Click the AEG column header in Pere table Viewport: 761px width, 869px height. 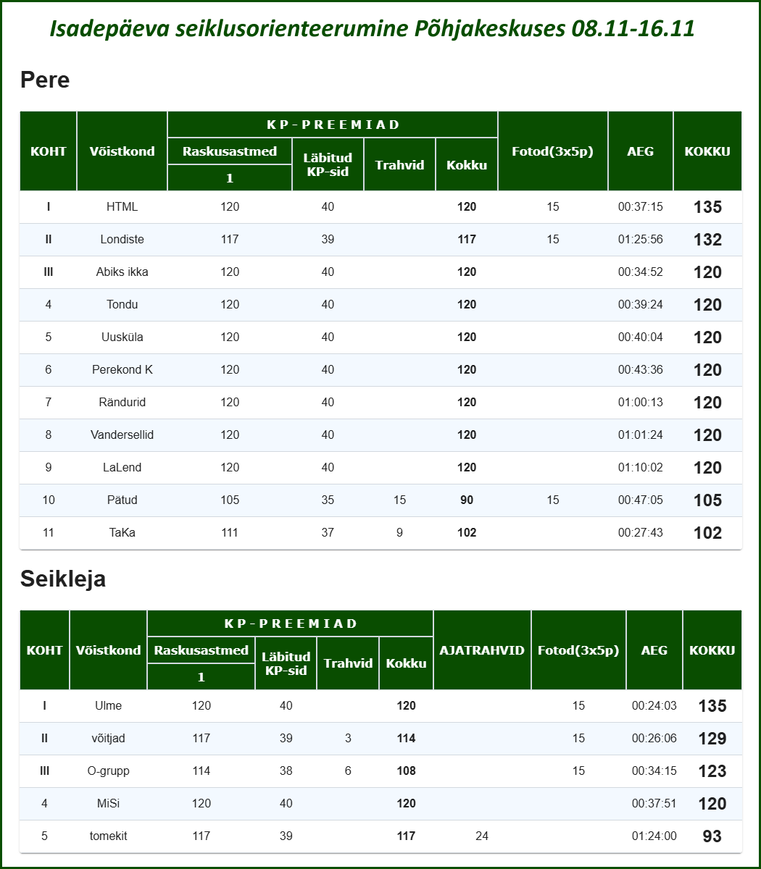pyautogui.click(x=640, y=151)
